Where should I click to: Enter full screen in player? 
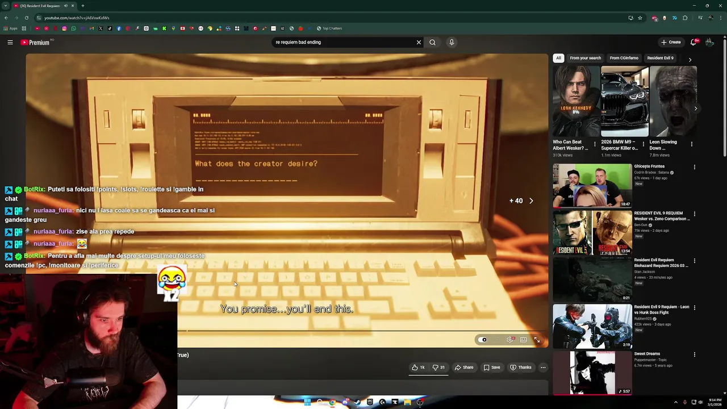click(537, 340)
